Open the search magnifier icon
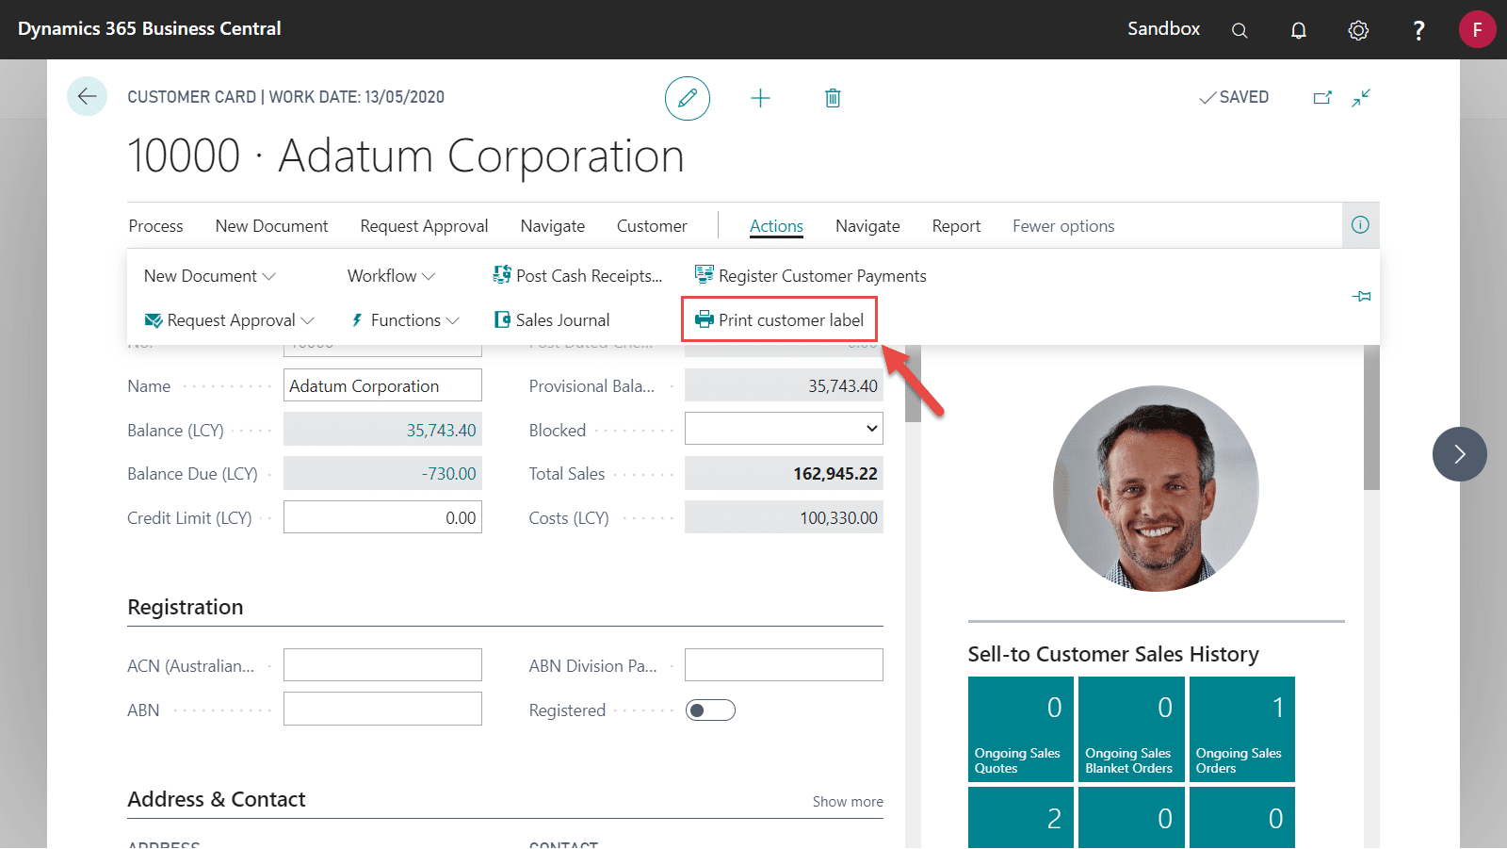This screenshot has height=849, width=1507. click(x=1240, y=30)
